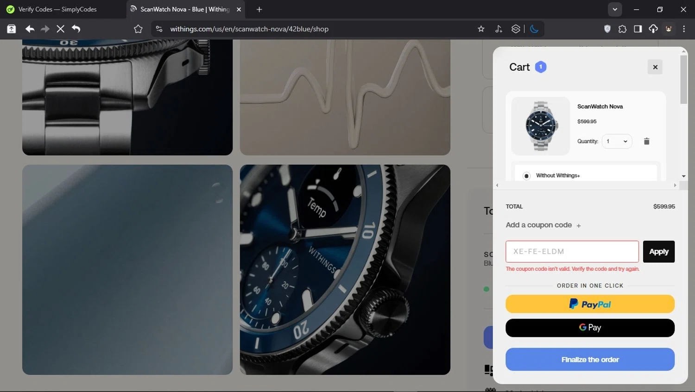
Task: Click cart horizontal scrollbar right arrow
Action: [x=675, y=185]
